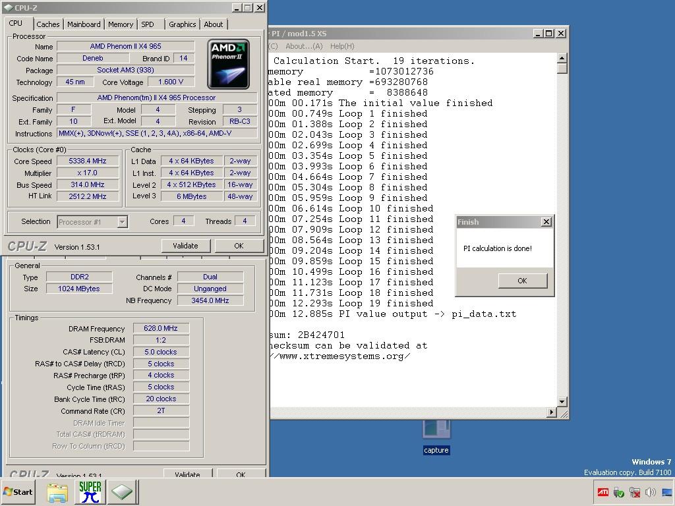675x506 pixels.
Task: Open Windows Explorer from the taskbar
Action: tap(57, 492)
